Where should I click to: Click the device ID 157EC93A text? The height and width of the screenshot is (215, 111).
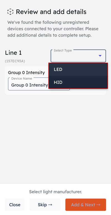(15, 61)
